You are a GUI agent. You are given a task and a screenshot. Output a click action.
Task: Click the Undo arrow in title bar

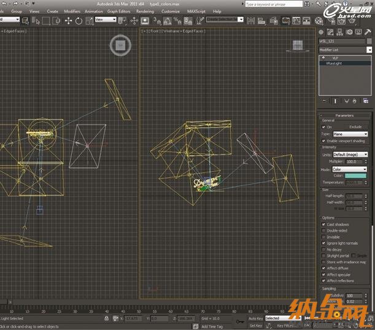pyautogui.click(x=4, y=3)
